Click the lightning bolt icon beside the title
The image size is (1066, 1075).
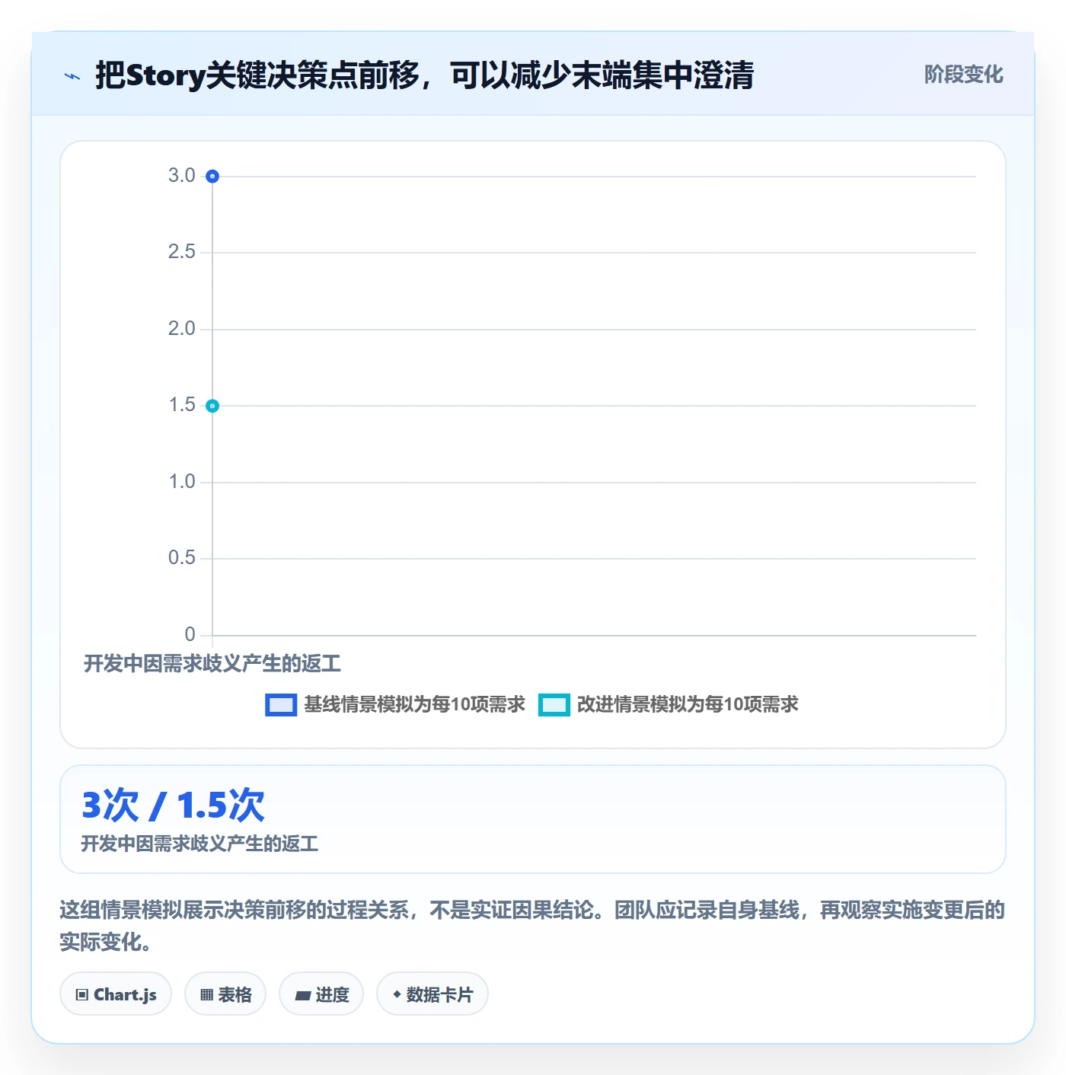pyautogui.click(x=72, y=76)
